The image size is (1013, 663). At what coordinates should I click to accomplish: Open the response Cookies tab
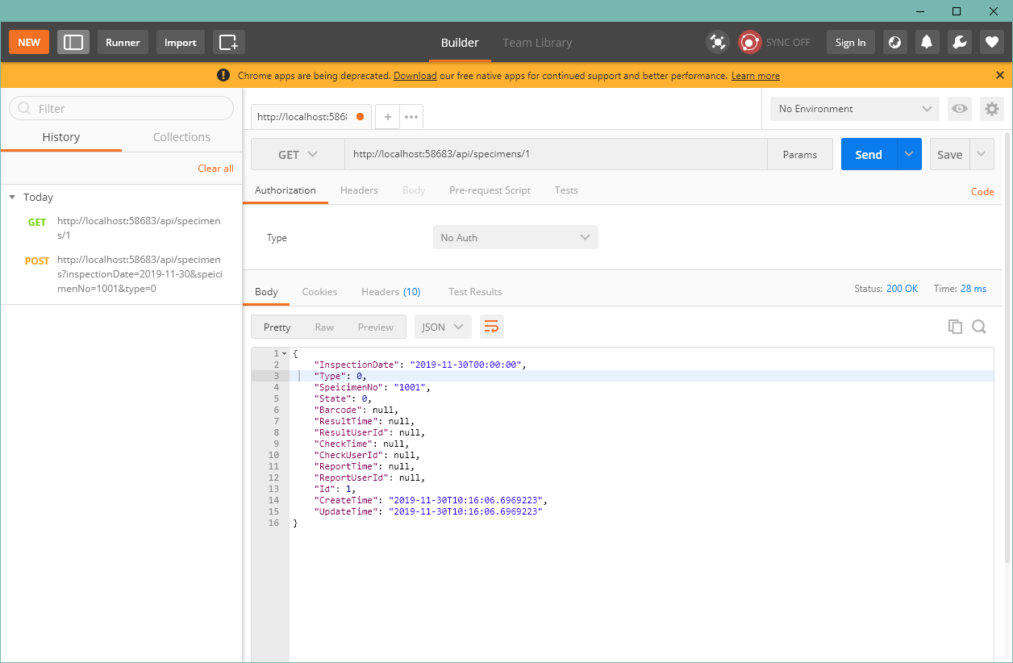pos(319,292)
